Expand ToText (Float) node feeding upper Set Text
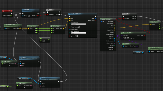Image resolution: width=163 pixels, height=91 pixels. click(9, 66)
